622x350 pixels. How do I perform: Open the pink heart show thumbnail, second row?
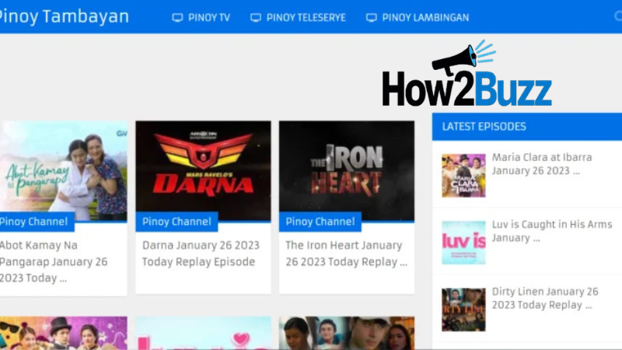point(203,333)
